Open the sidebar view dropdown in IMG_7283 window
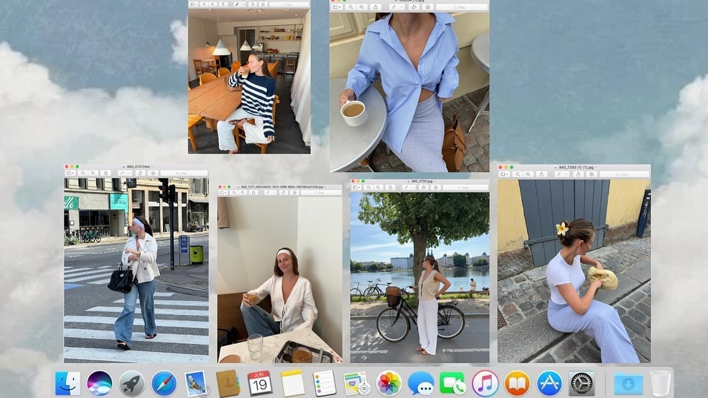708x398 pixels. [504, 173]
